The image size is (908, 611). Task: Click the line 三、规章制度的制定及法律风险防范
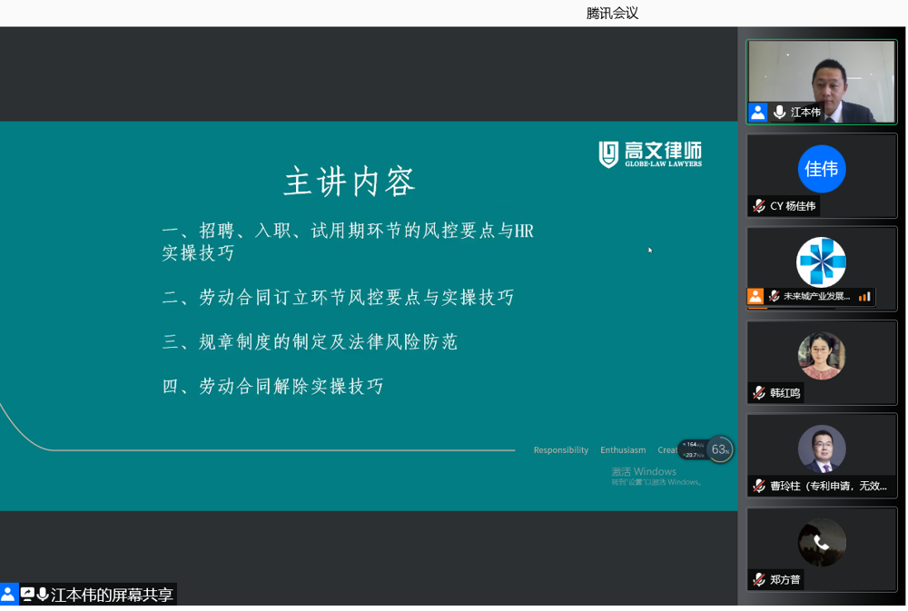pos(310,341)
